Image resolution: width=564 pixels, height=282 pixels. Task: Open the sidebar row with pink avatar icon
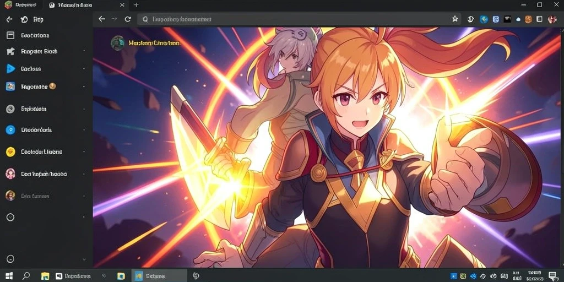[45, 173]
